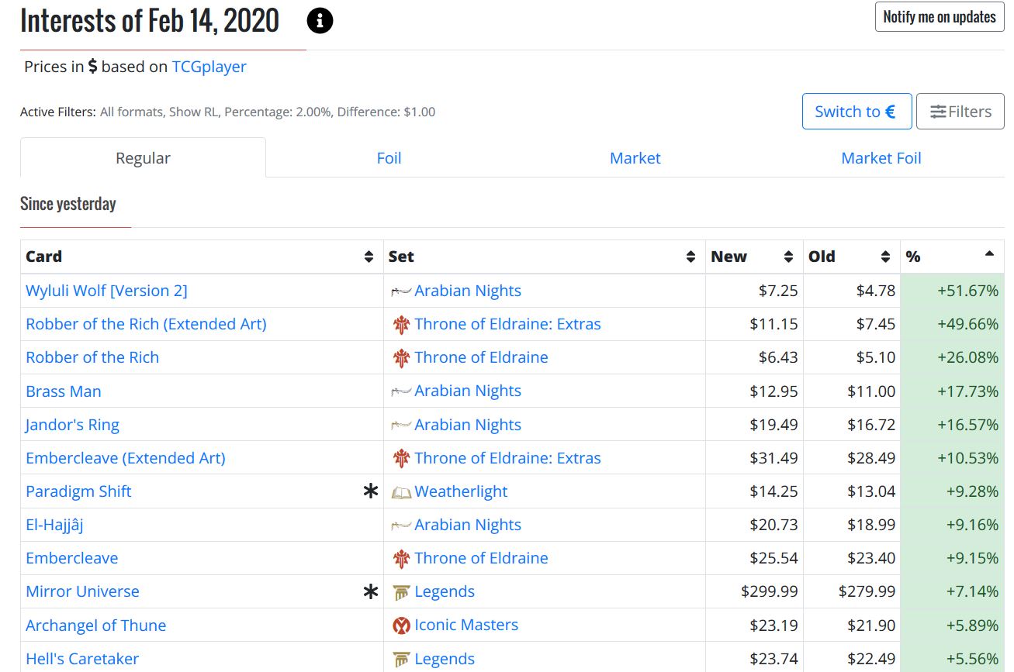1014x672 pixels.
Task: Sort the table by the Set column
Action: pyautogui.click(x=690, y=257)
